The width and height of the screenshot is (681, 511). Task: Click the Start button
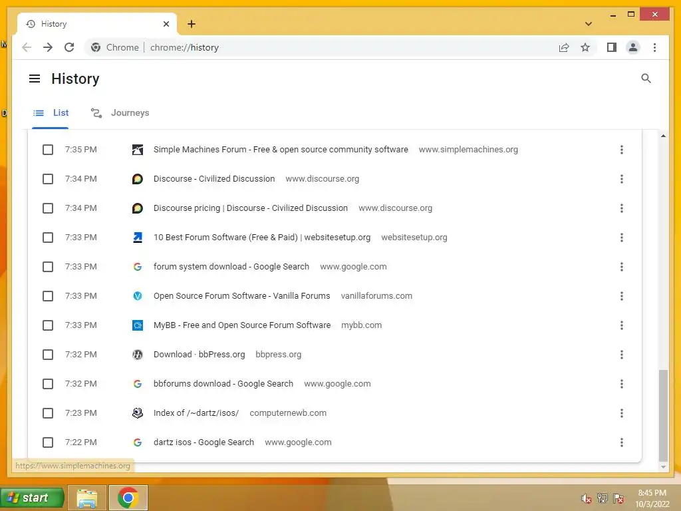coord(32,498)
